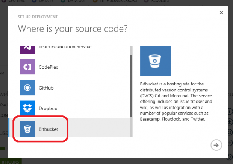This screenshot has width=233, height=164.
Task: Click the GitHub octocat icon
Action: pyautogui.click(x=27, y=88)
